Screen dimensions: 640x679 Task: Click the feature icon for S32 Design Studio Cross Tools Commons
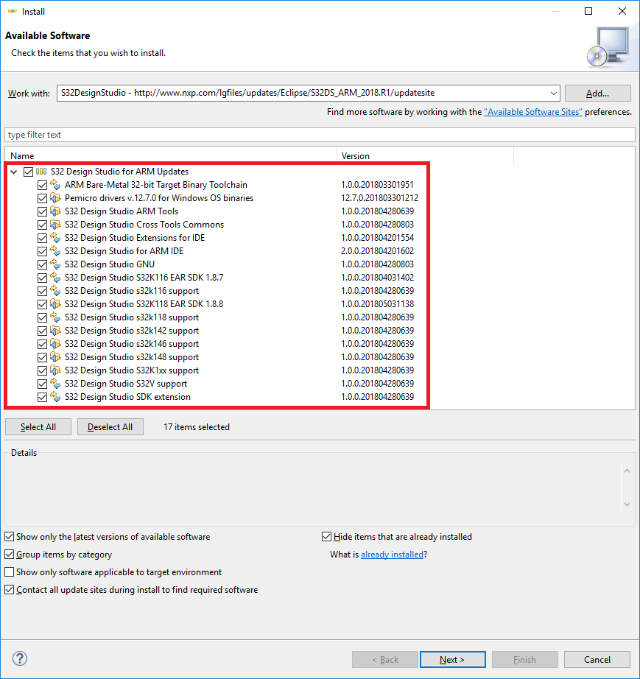[55, 225]
